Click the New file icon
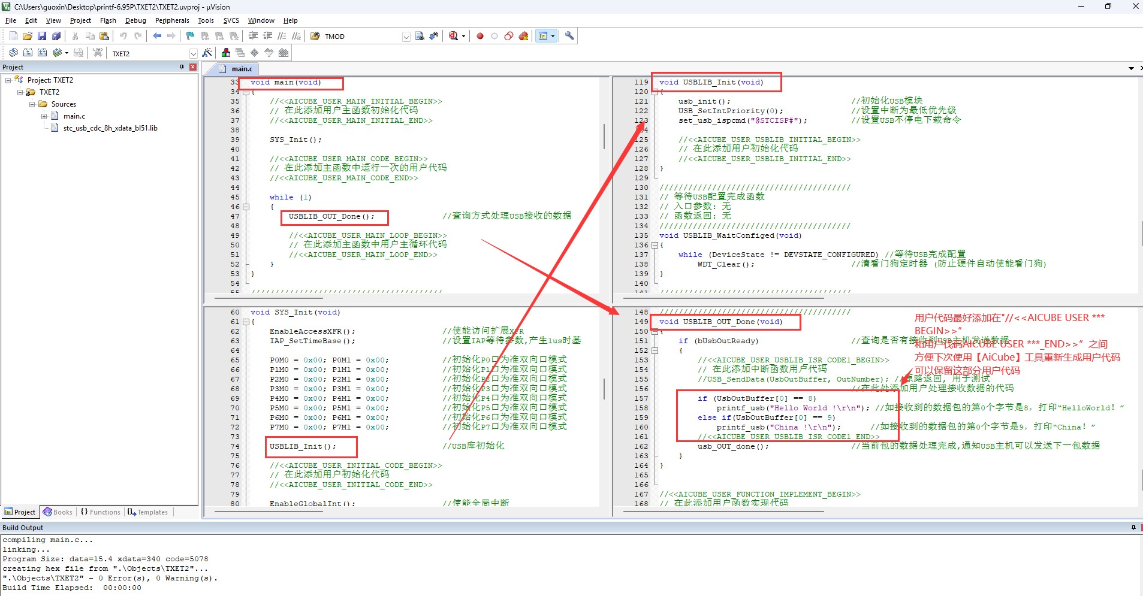Image resolution: width=1143 pixels, height=596 pixels. 13,36
